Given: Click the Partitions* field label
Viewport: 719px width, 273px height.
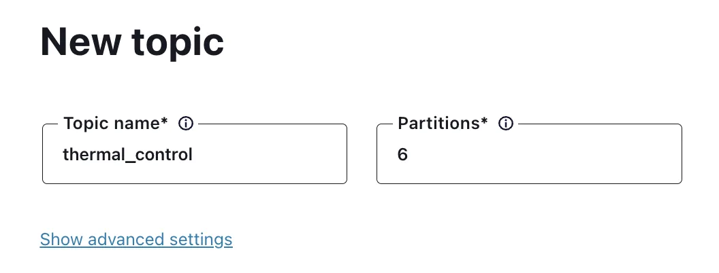Looking at the screenshot, I should coord(443,124).
